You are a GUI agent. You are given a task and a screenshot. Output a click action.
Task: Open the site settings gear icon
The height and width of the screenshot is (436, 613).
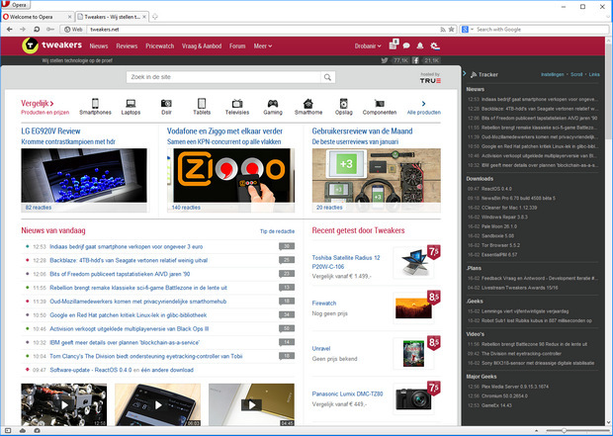(435, 46)
